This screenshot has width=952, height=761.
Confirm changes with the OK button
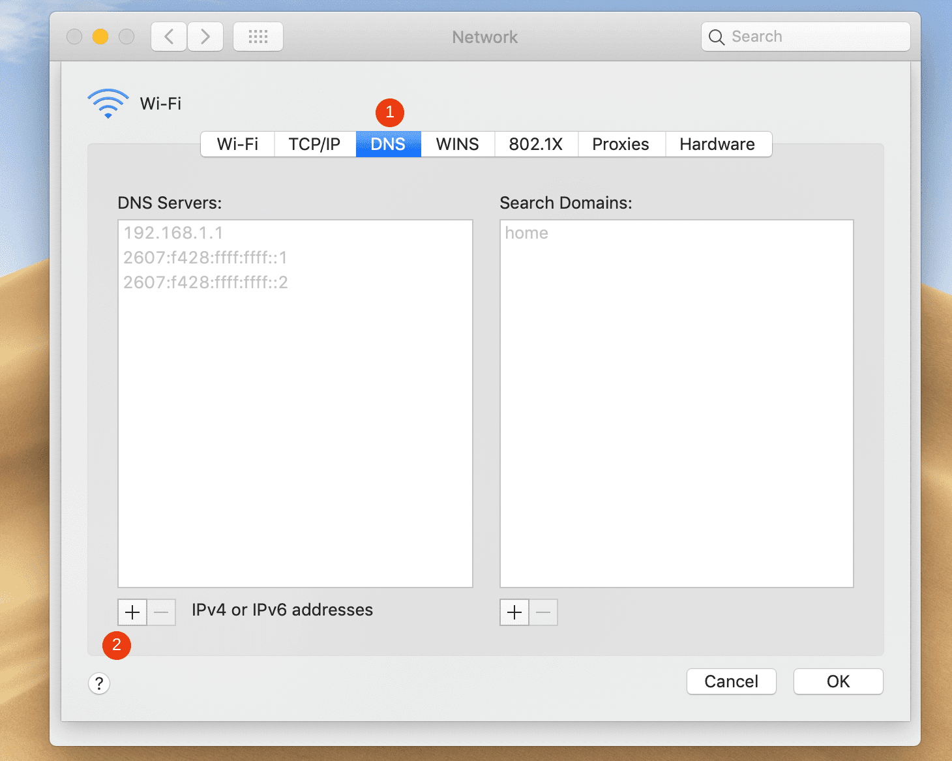click(838, 681)
